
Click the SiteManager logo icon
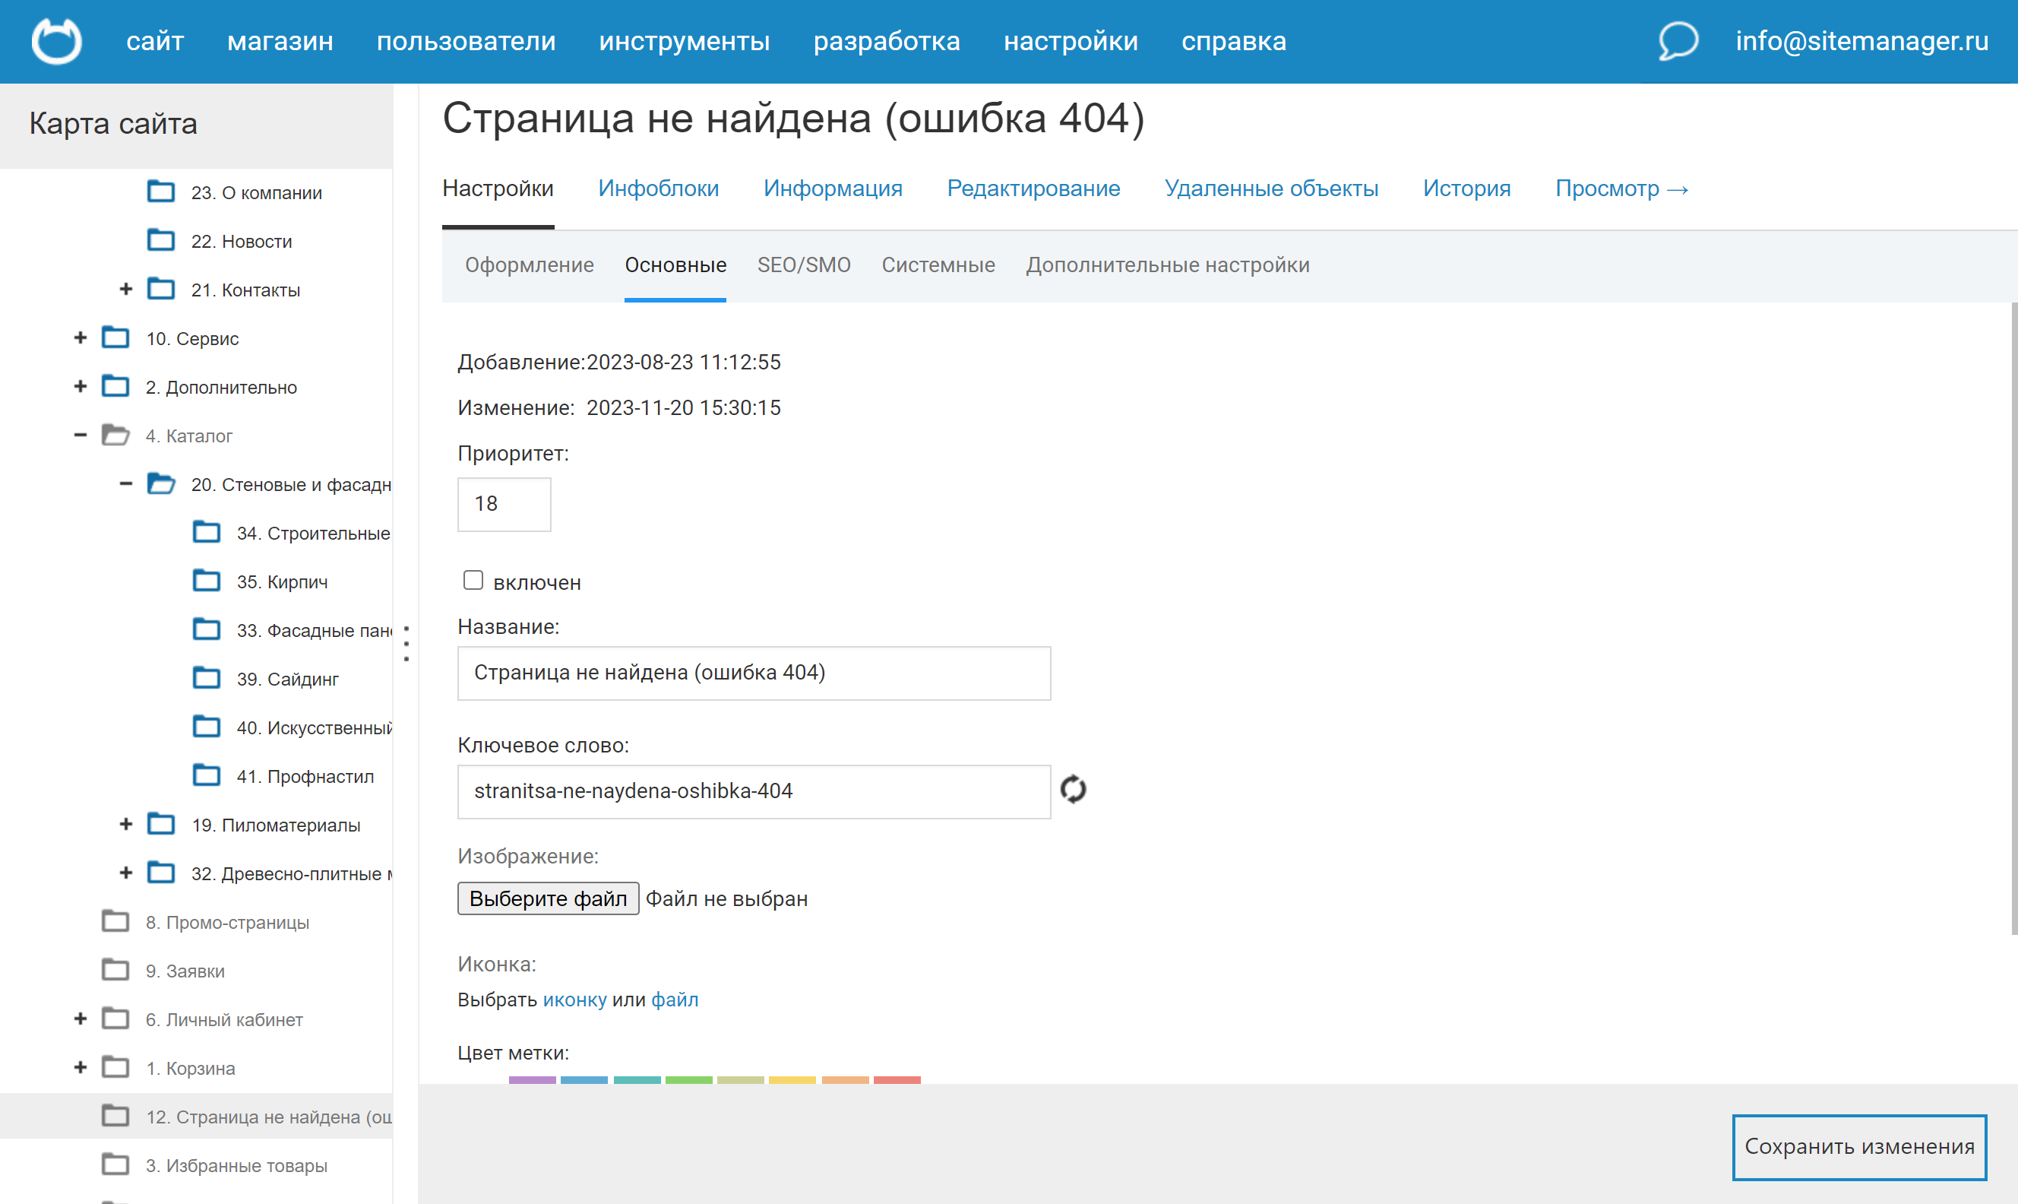click(57, 40)
